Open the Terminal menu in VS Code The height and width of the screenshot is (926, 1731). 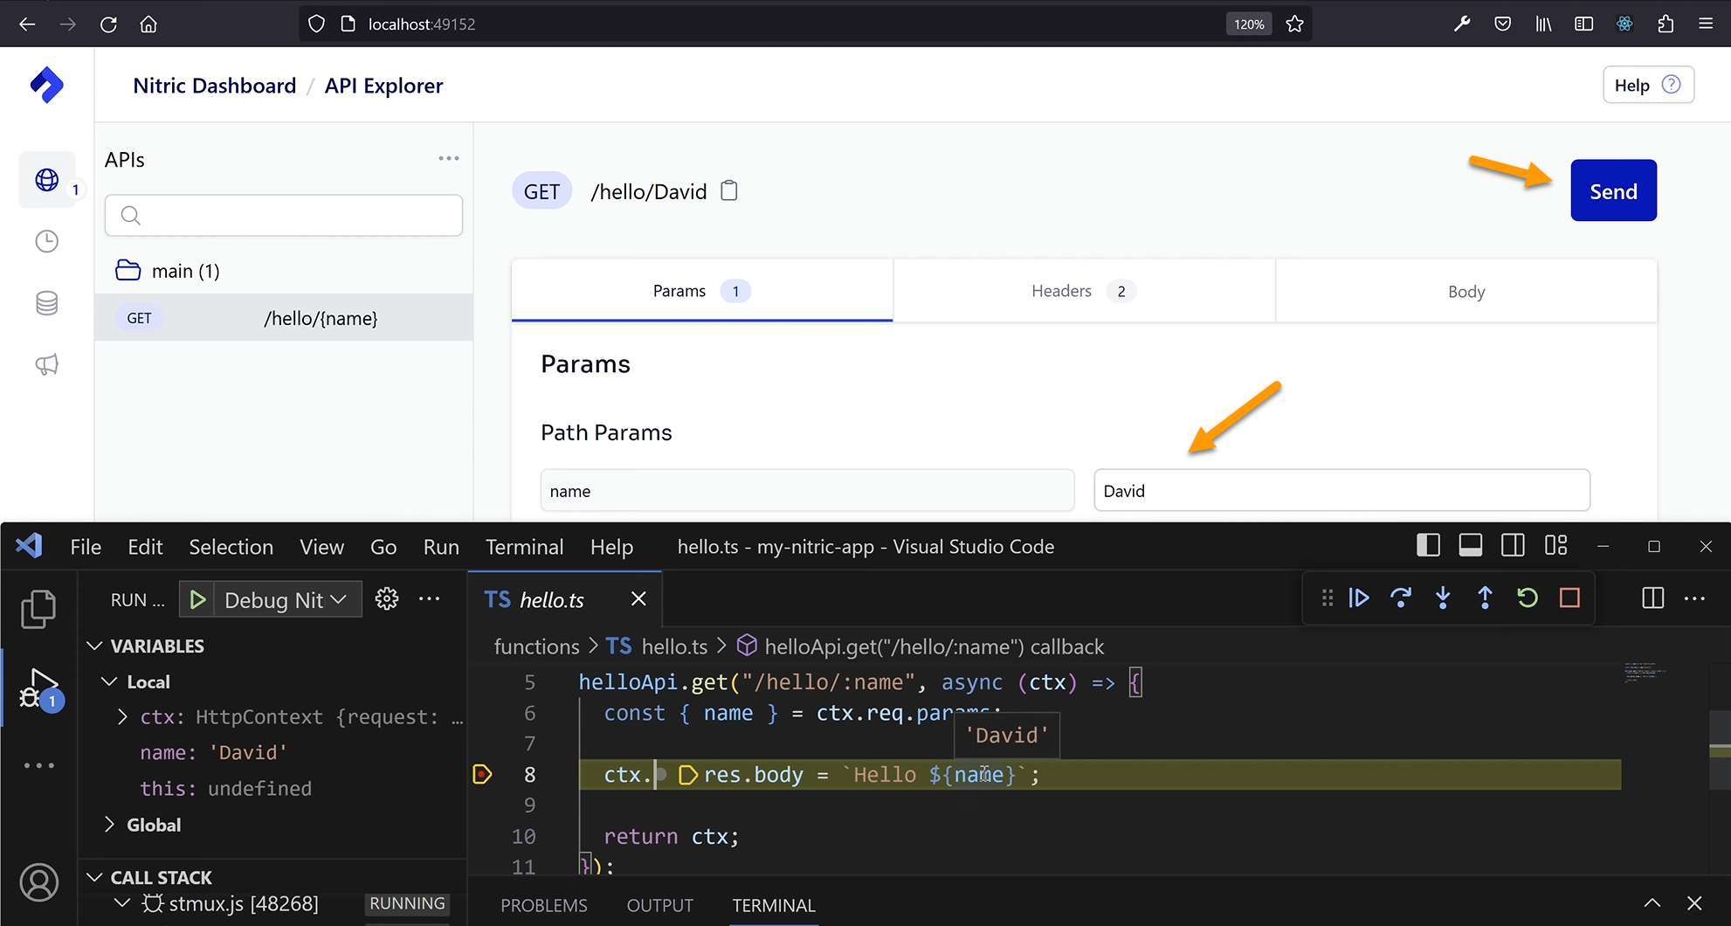(524, 547)
